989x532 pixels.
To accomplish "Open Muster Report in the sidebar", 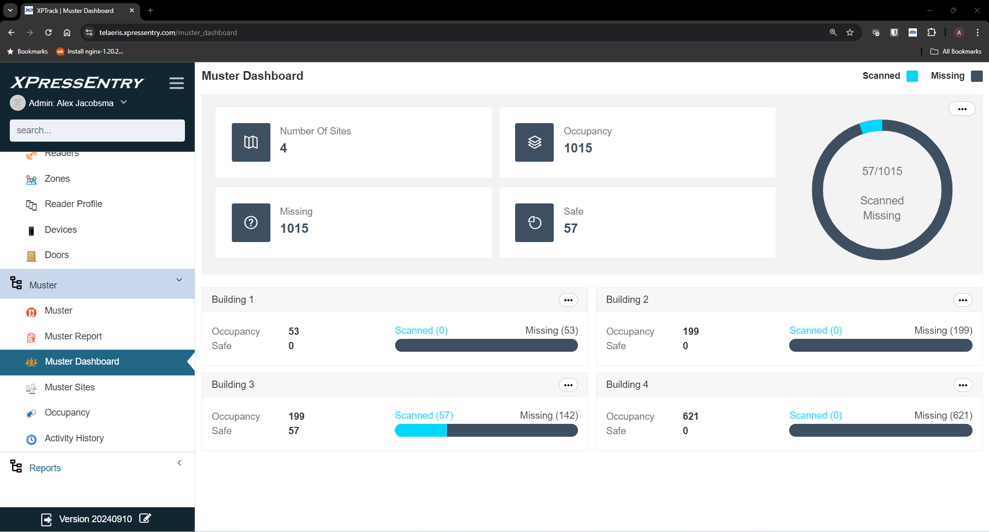I will (x=73, y=336).
